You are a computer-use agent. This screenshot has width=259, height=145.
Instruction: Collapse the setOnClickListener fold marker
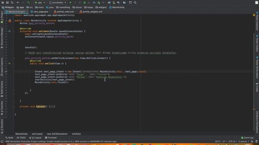(14, 58)
